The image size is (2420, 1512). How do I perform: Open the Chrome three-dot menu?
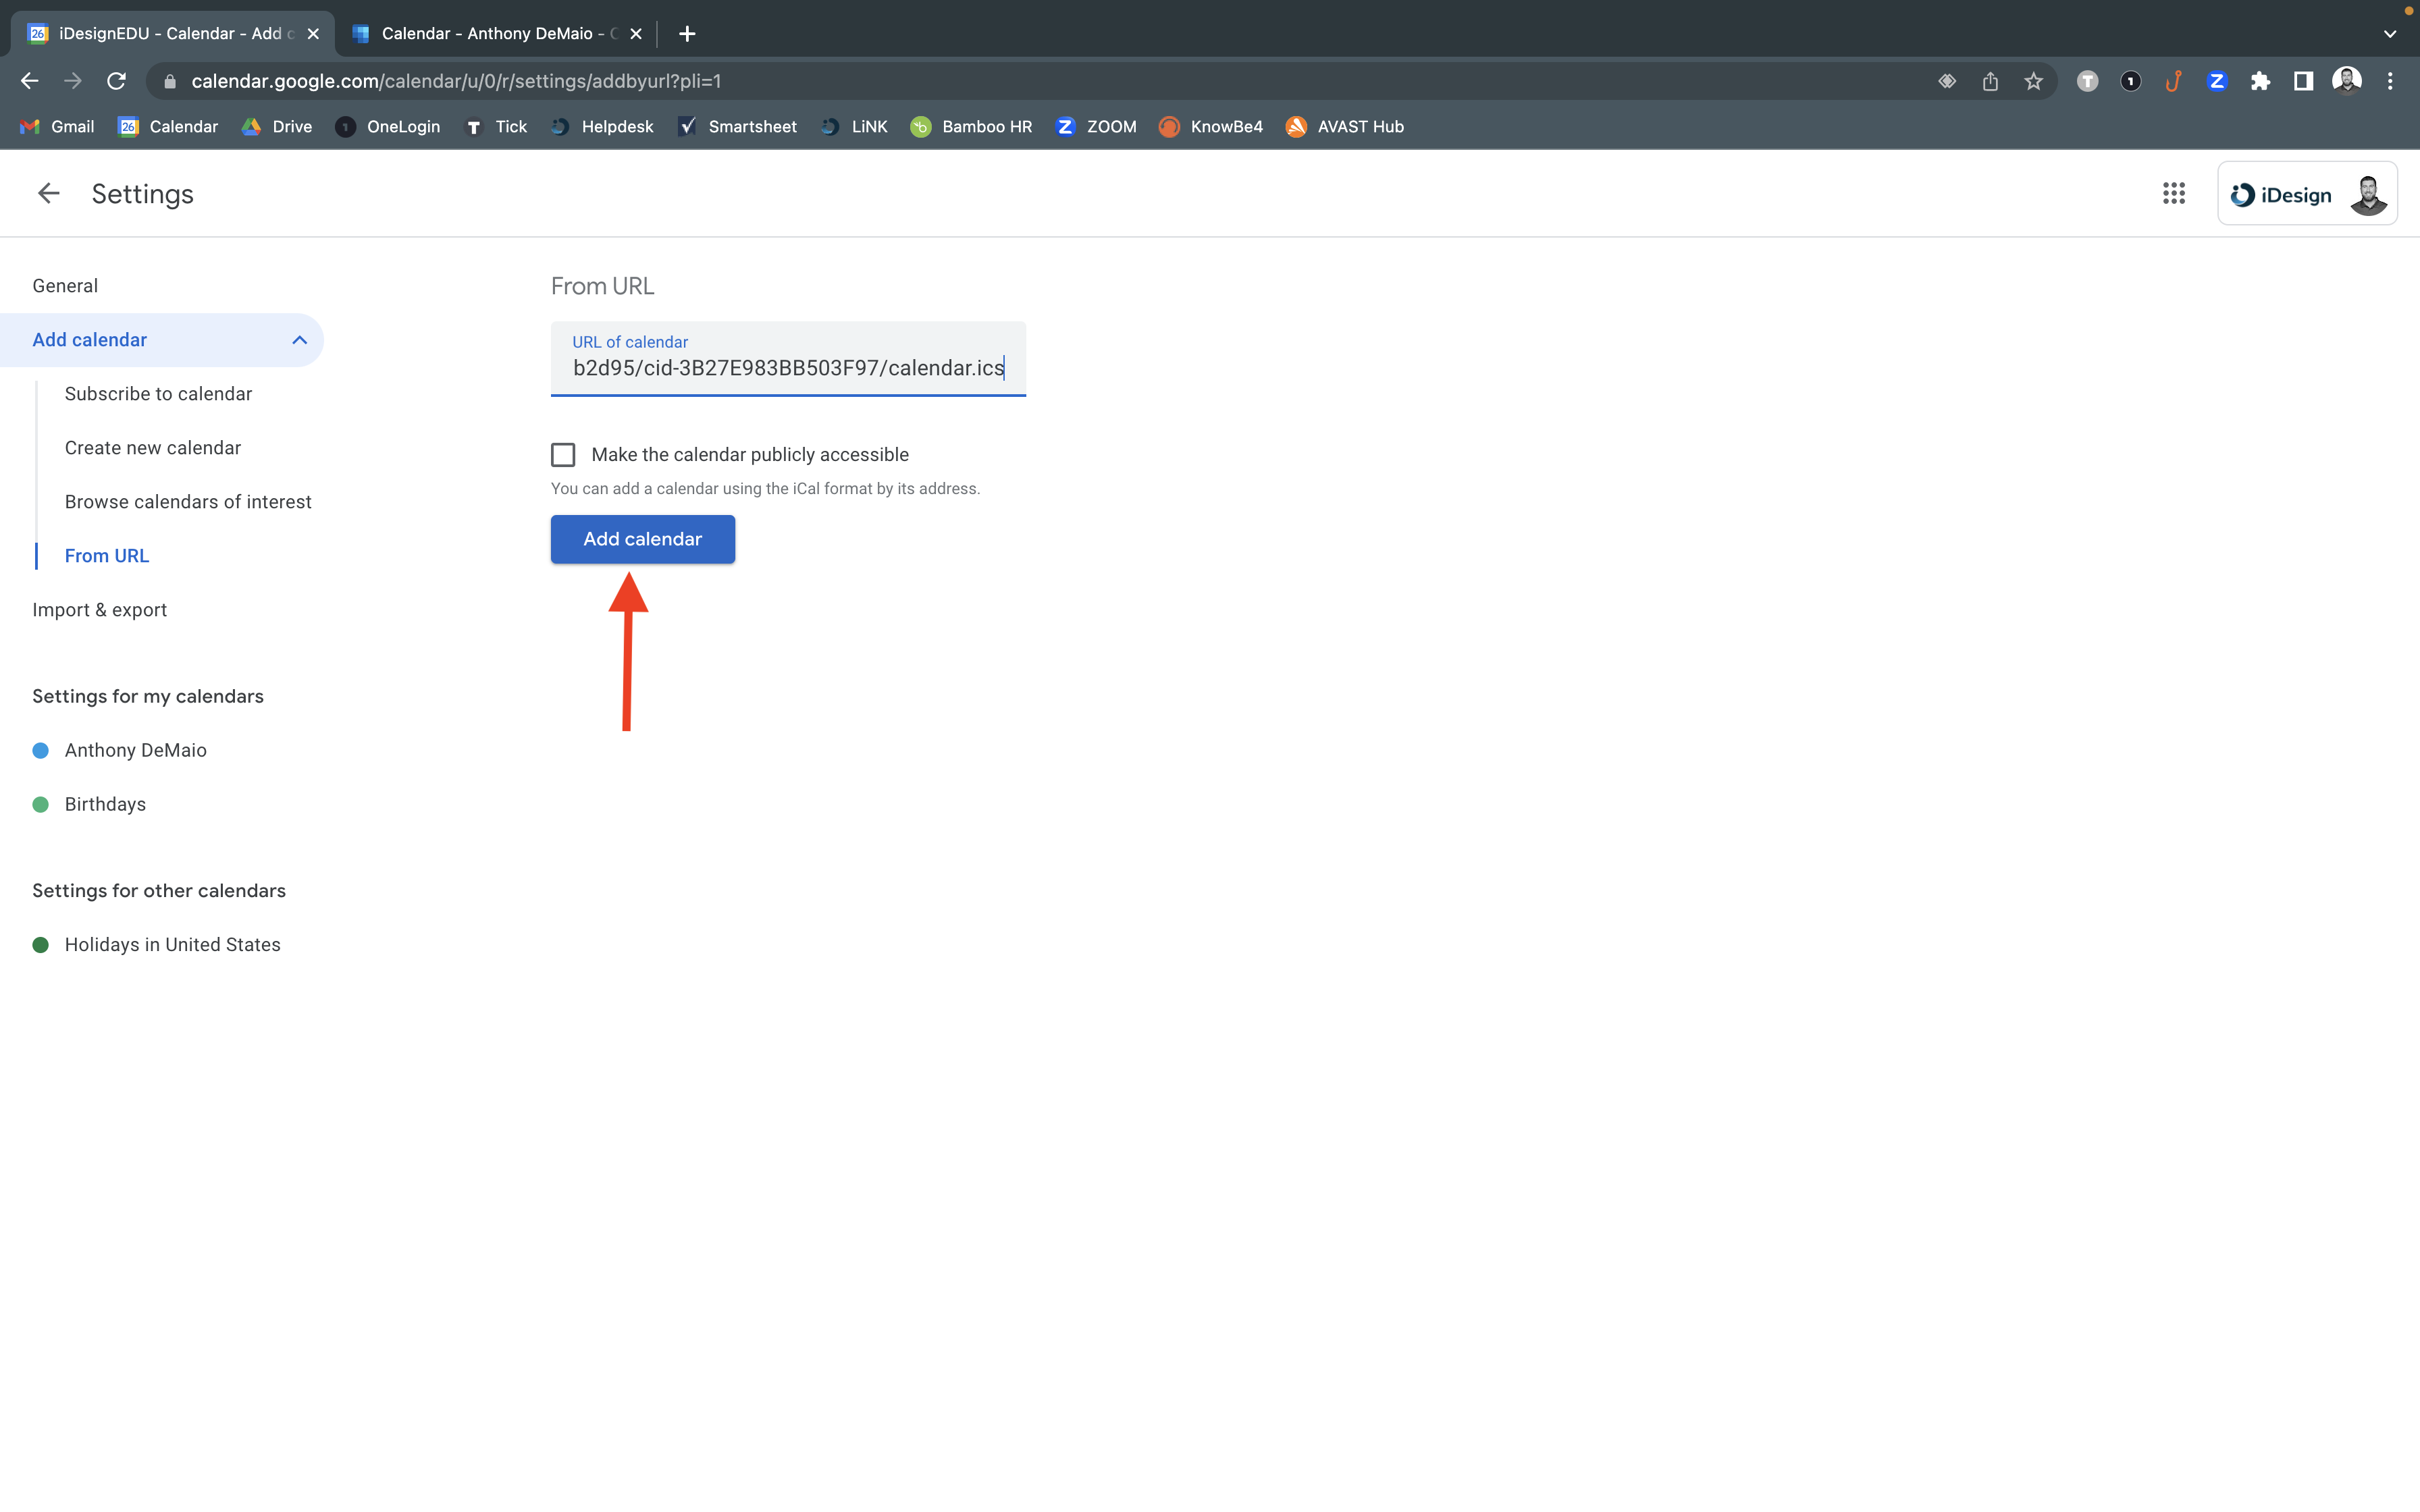(x=2390, y=81)
